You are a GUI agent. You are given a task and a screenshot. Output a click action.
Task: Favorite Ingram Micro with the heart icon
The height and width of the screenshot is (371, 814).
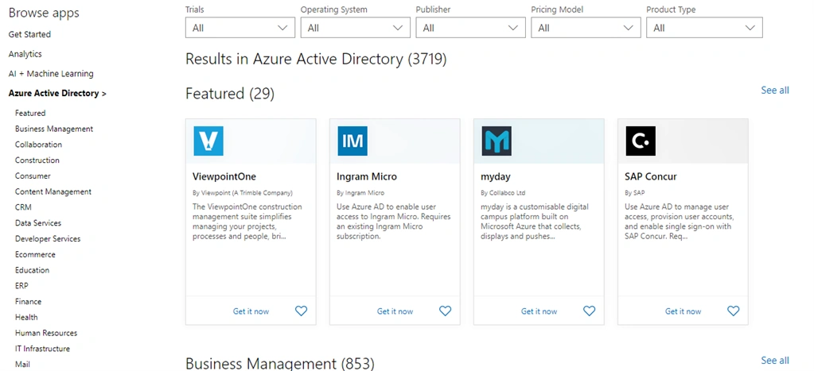[x=446, y=311]
